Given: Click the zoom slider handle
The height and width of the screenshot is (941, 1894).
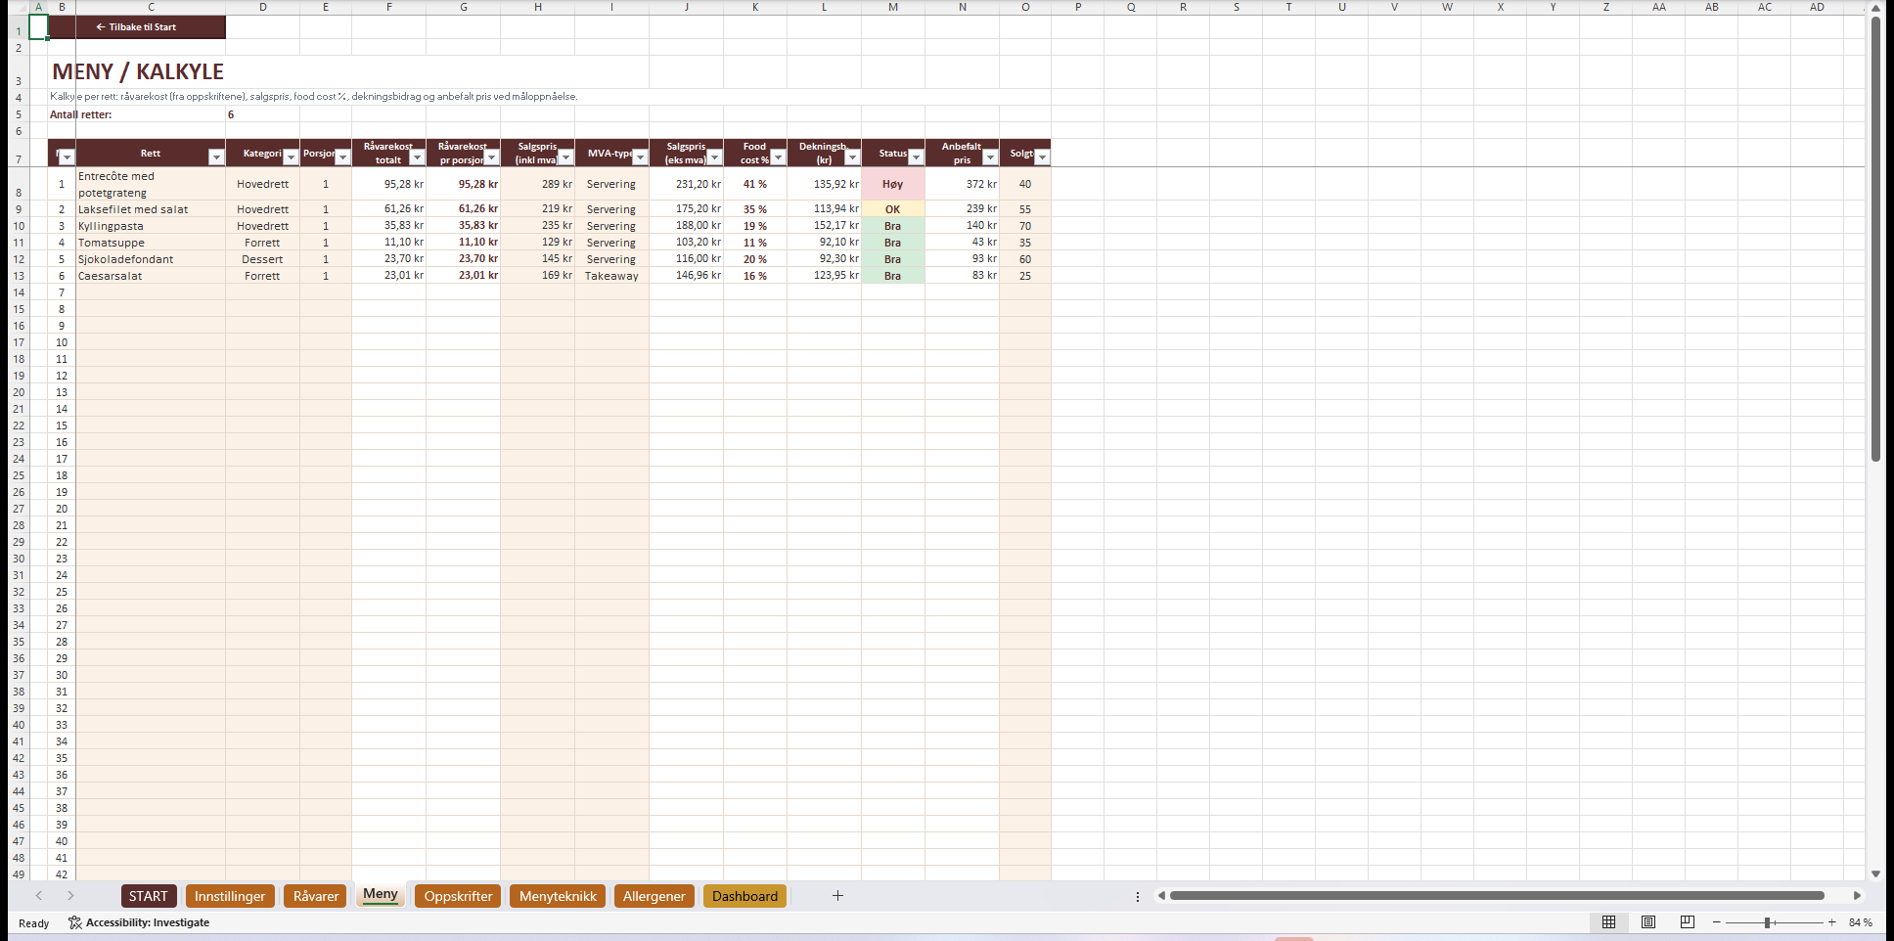Looking at the screenshot, I should click(1768, 922).
